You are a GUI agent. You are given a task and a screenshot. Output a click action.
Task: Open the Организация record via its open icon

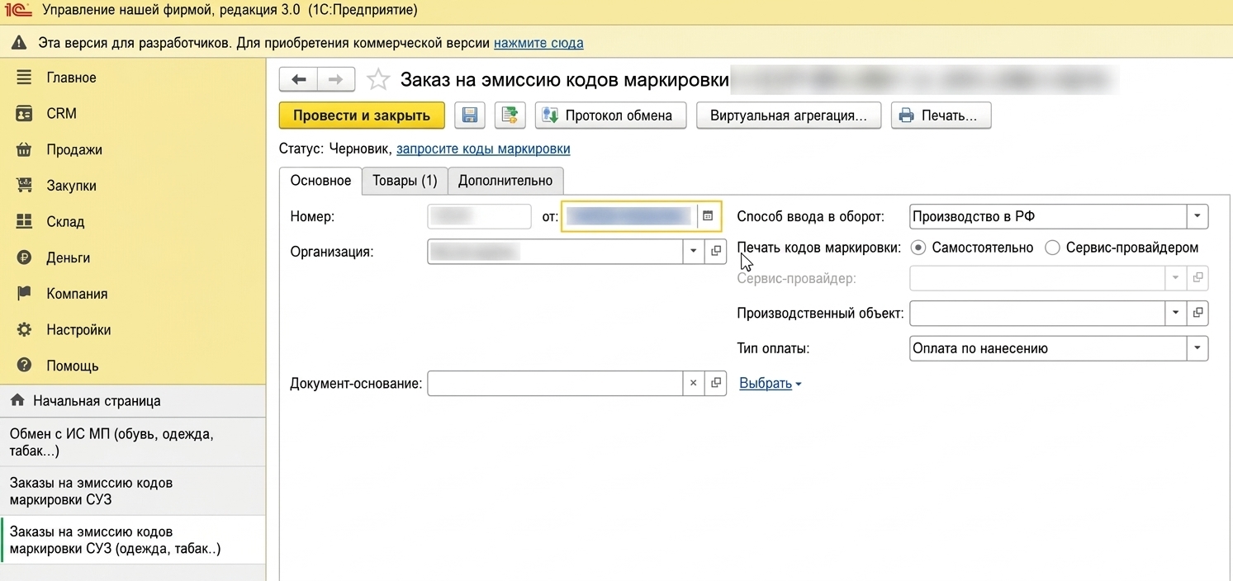coord(716,251)
